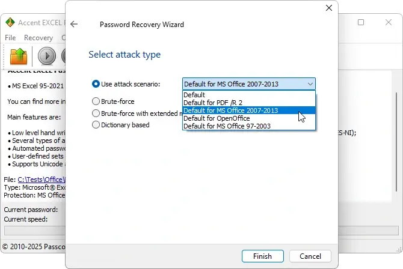The width and height of the screenshot is (403, 269).
Task: Click the Select attack type heading
Action: [125, 55]
